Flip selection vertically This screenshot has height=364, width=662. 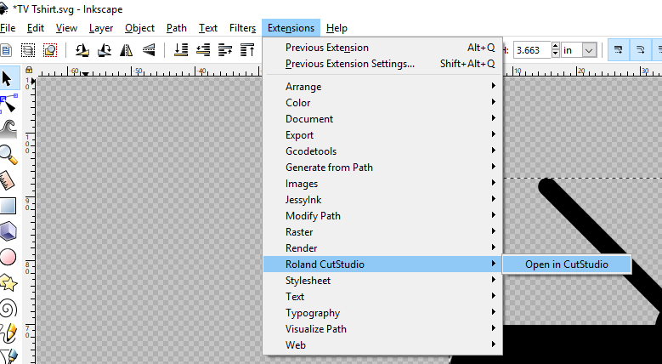[x=149, y=50]
